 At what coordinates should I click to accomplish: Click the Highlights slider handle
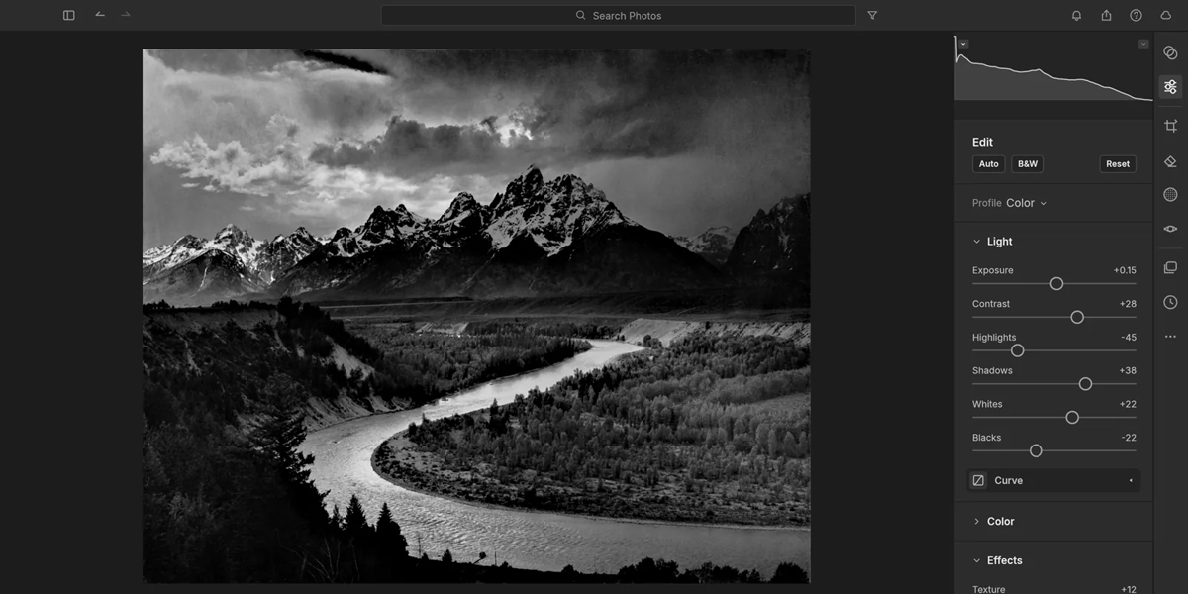pyautogui.click(x=1017, y=350)
